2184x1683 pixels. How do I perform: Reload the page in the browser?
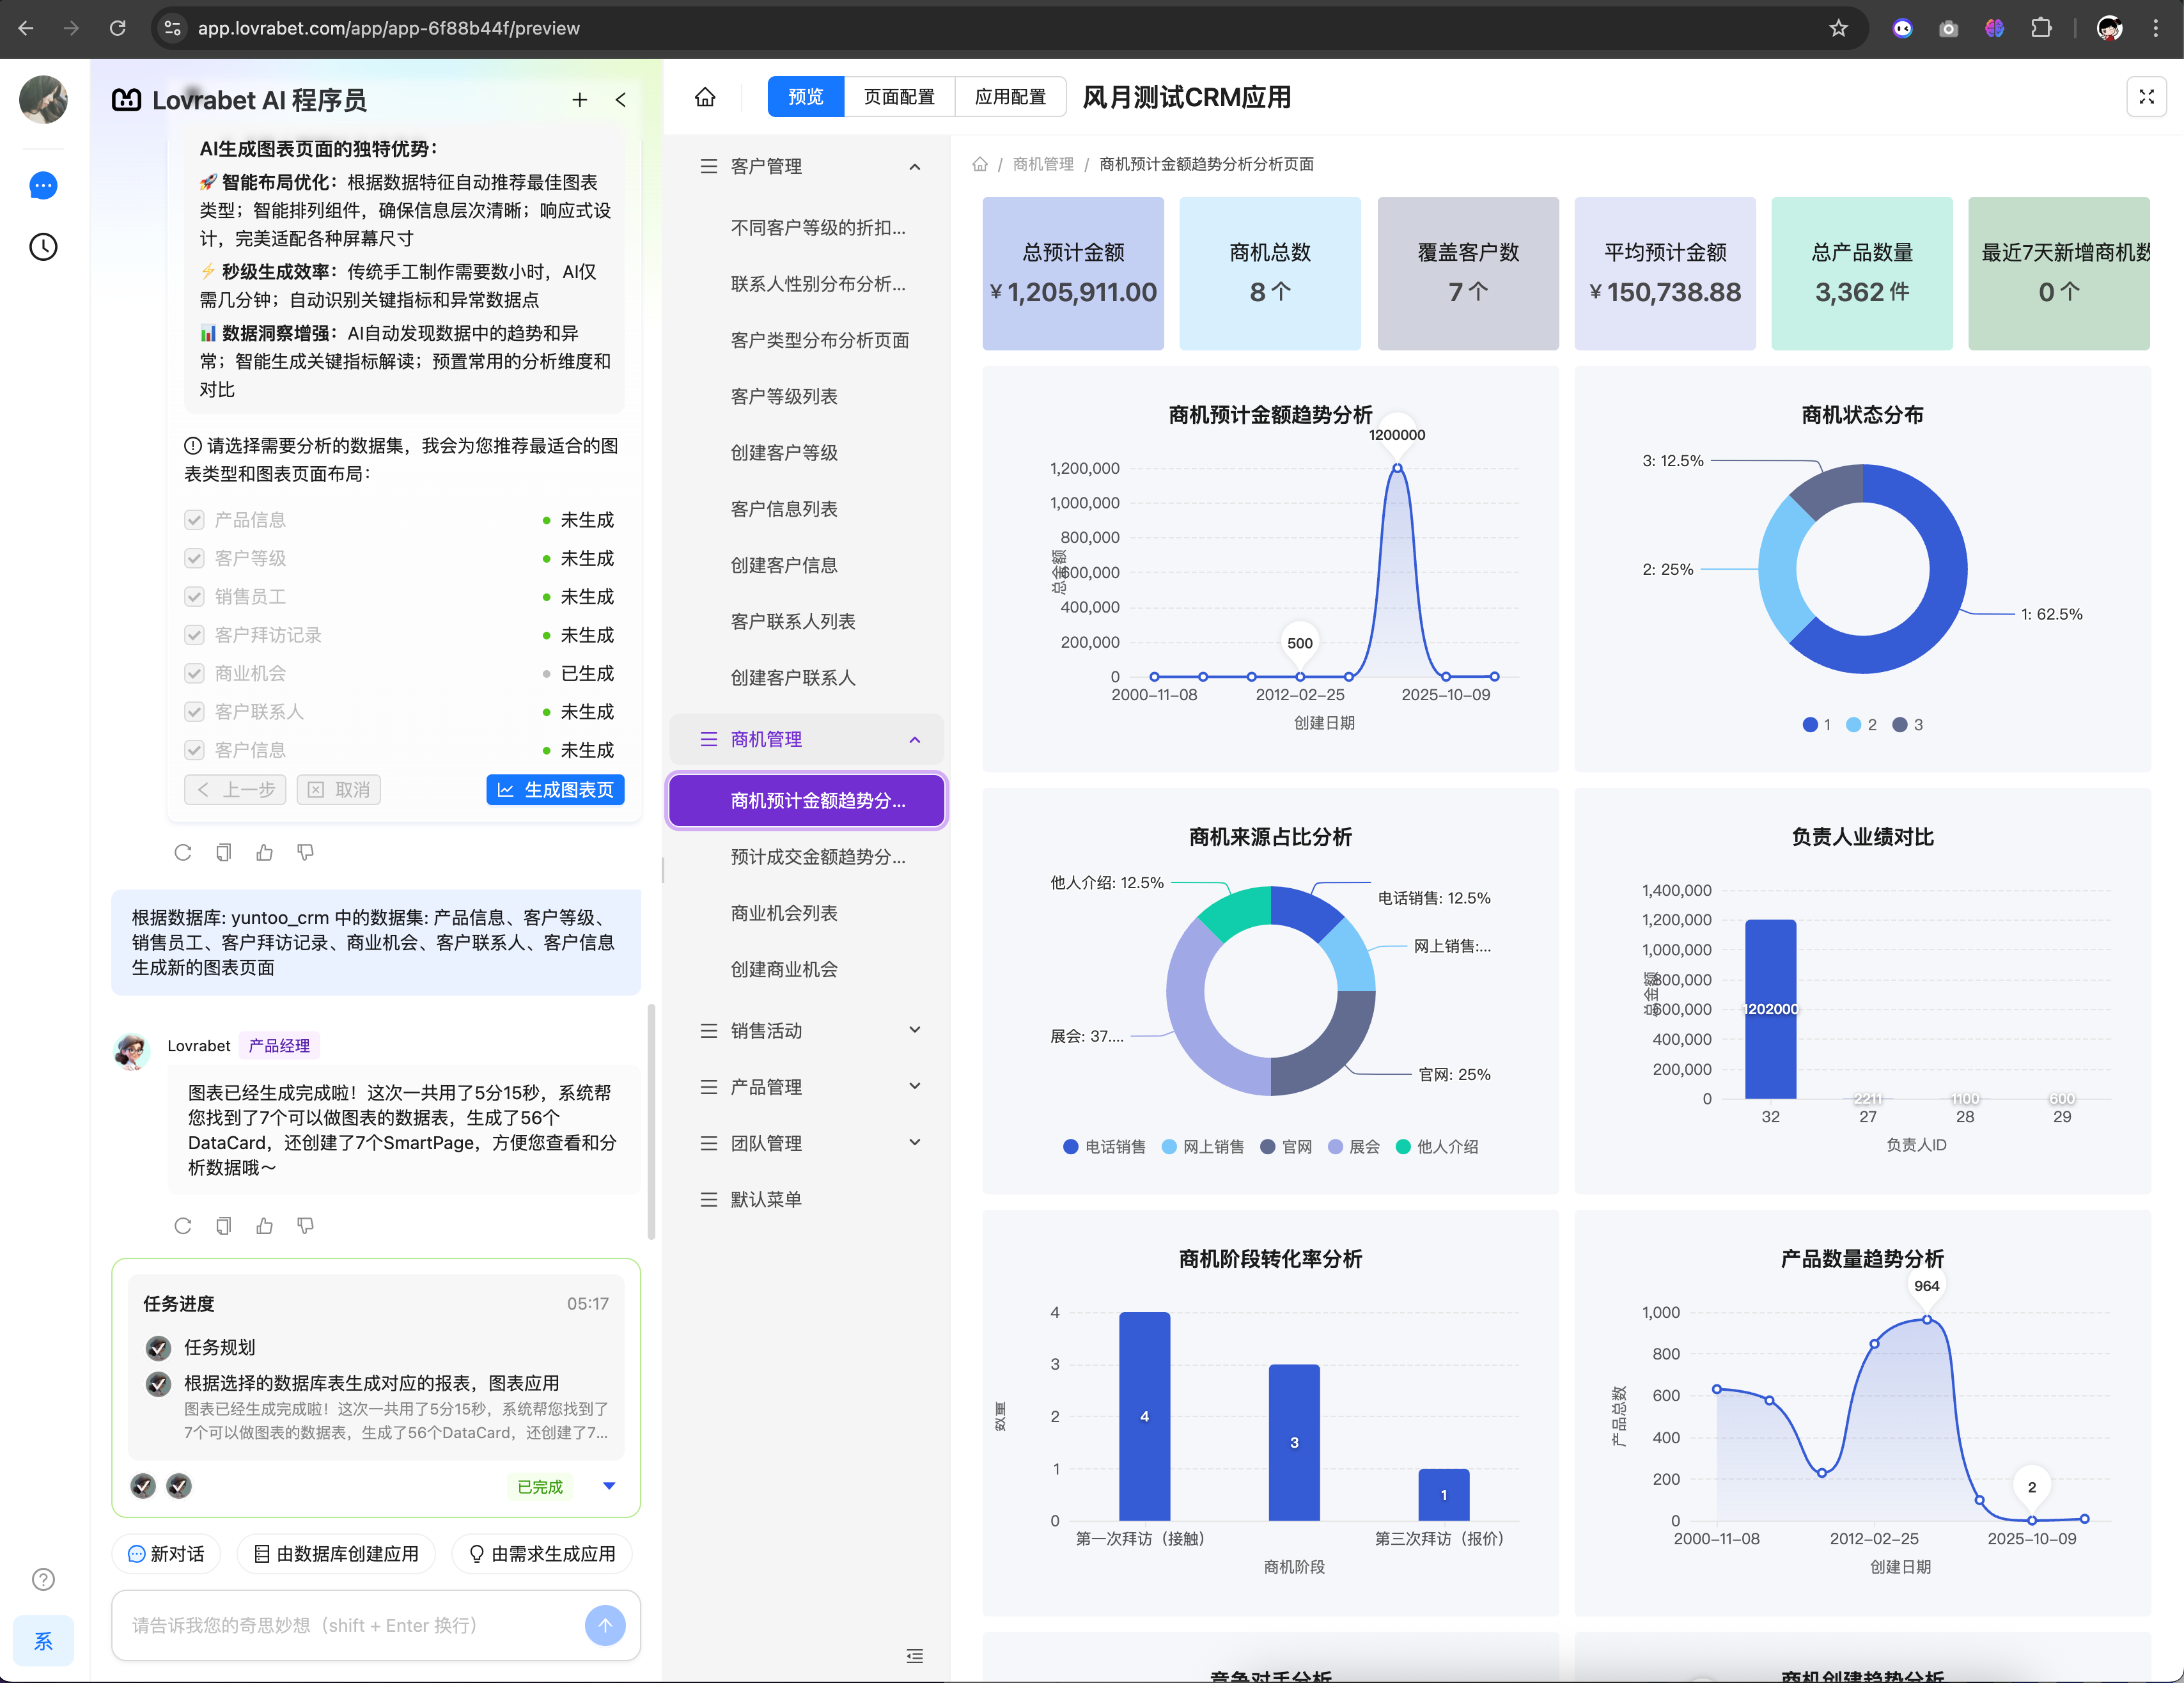pos(118,28)
